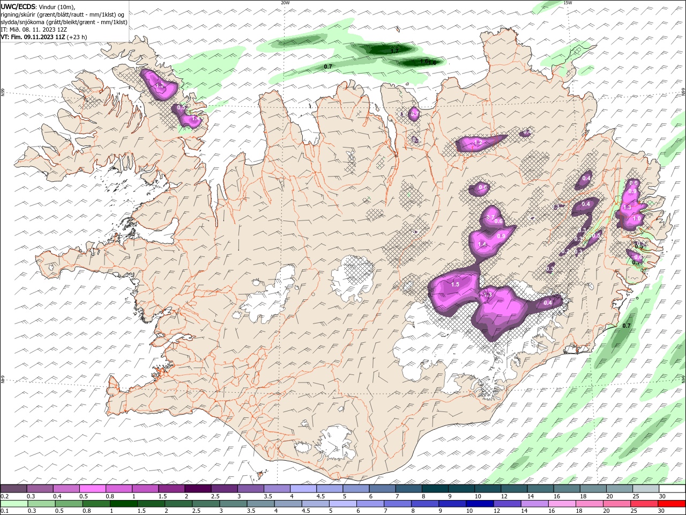Screen dimensions: 686x515
Task: Pick the medium green legend swatch labeled 0.5
Action: [69, 504]
